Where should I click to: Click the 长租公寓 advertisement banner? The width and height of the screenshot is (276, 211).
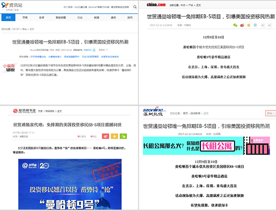click(x=206, y=146)
